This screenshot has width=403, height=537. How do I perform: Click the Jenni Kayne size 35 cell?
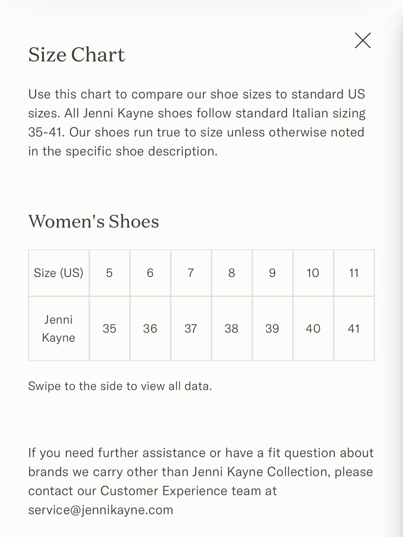tap(110, 329)
